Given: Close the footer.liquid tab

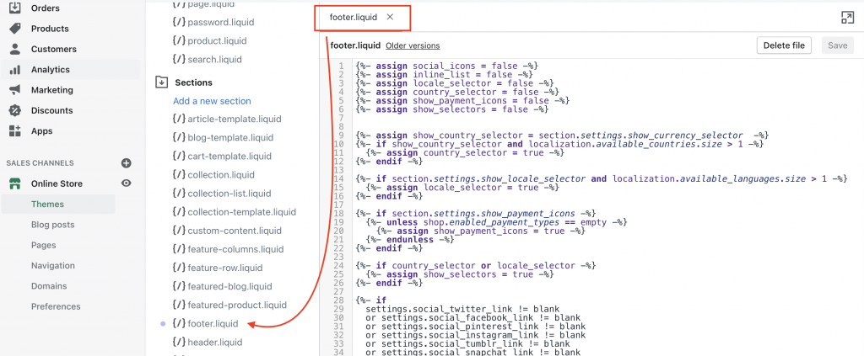Looking at the screenshot, I should pyautogui.click(x=389, y=17).
